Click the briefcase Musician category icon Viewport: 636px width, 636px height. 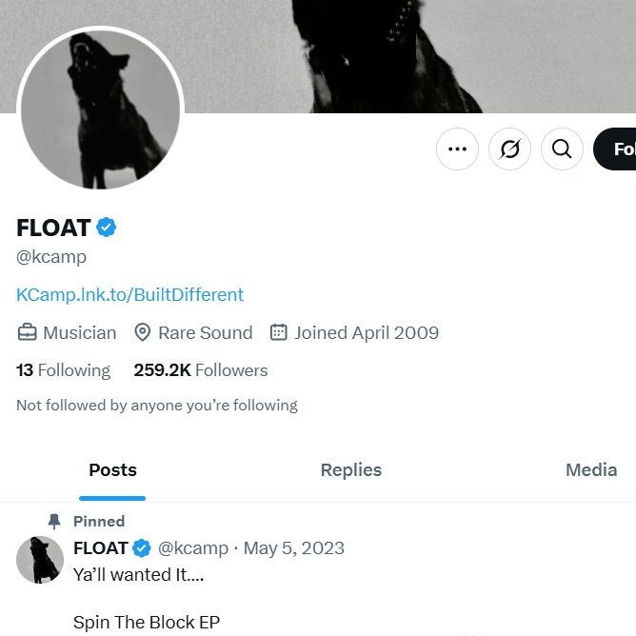pyautogui.click(x=27, y=332)
